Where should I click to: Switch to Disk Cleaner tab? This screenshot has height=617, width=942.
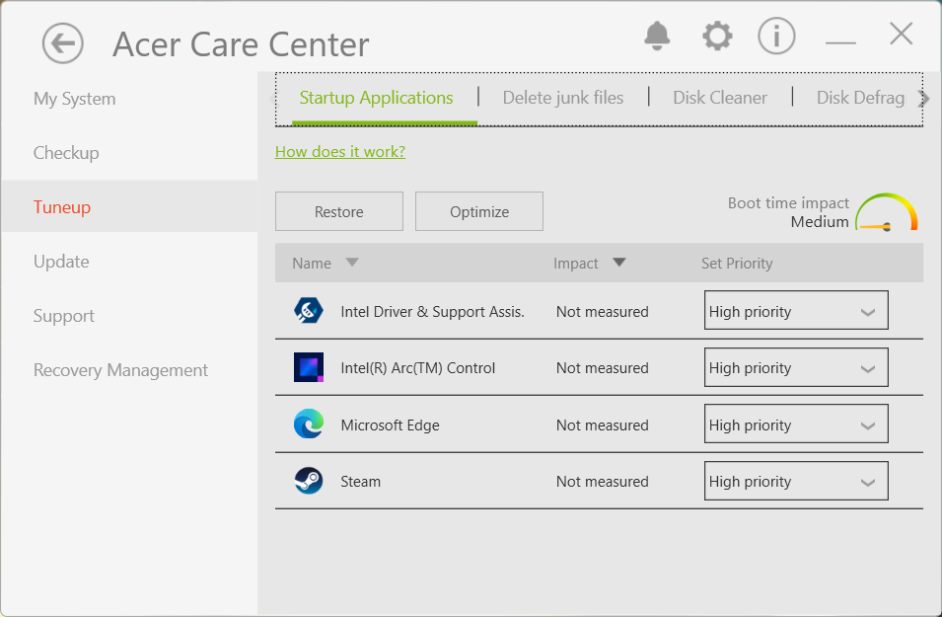click(x=720, y=98)
